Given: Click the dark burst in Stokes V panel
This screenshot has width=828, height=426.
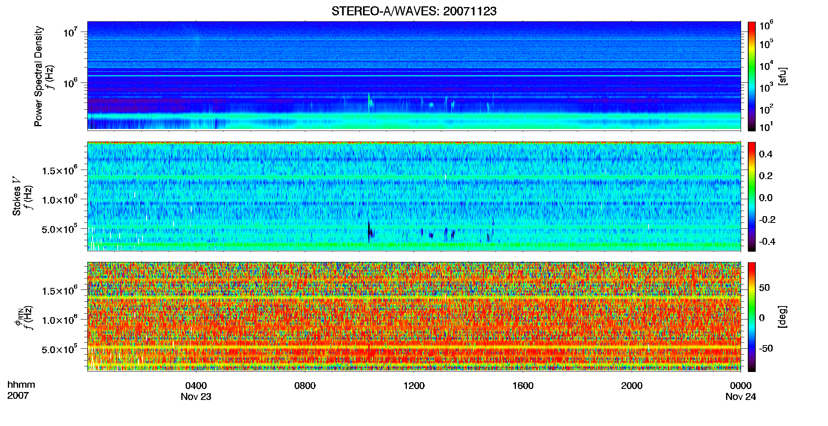Looking at the screenshot, I should pos(369,233).
